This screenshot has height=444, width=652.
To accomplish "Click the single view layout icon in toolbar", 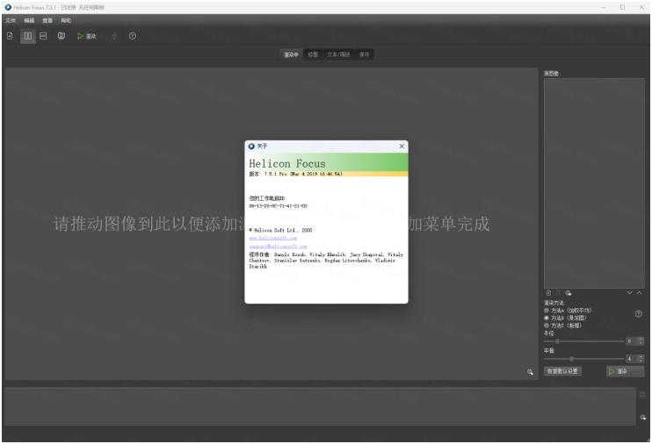I will click(x=62, y=36).
